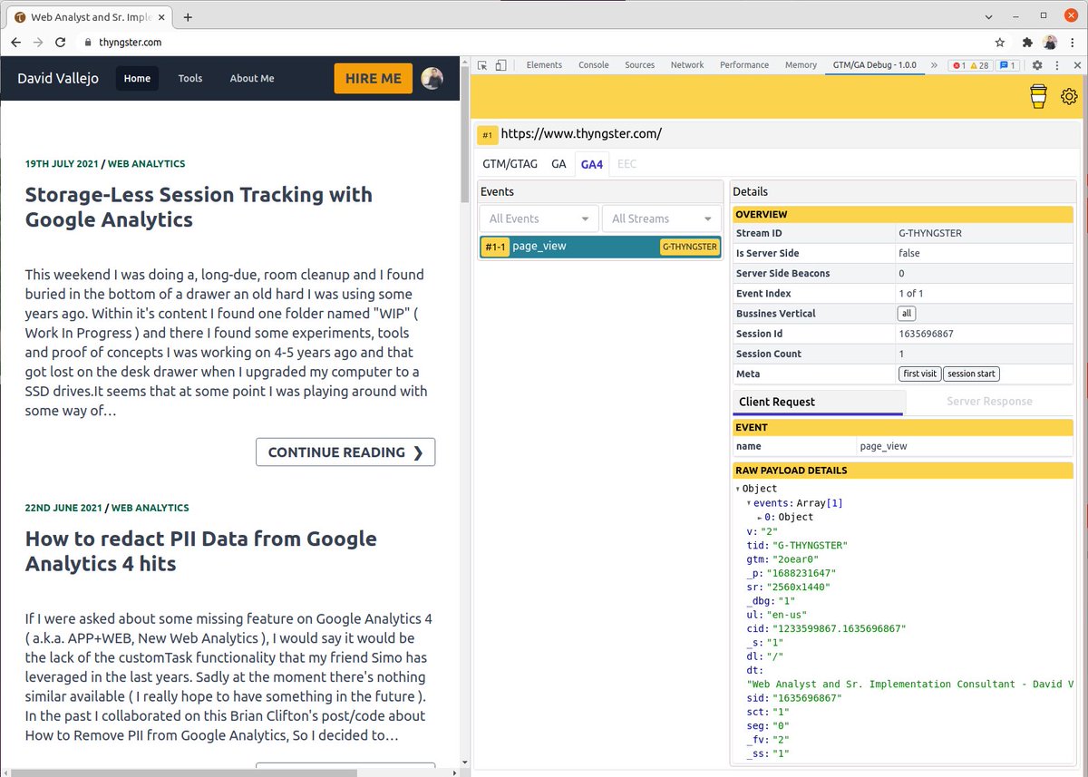Image resolution: width=1088 pixels, height=777 pixels.
Task: Click the Session Id value 1635696867
Action: [926, 334]
